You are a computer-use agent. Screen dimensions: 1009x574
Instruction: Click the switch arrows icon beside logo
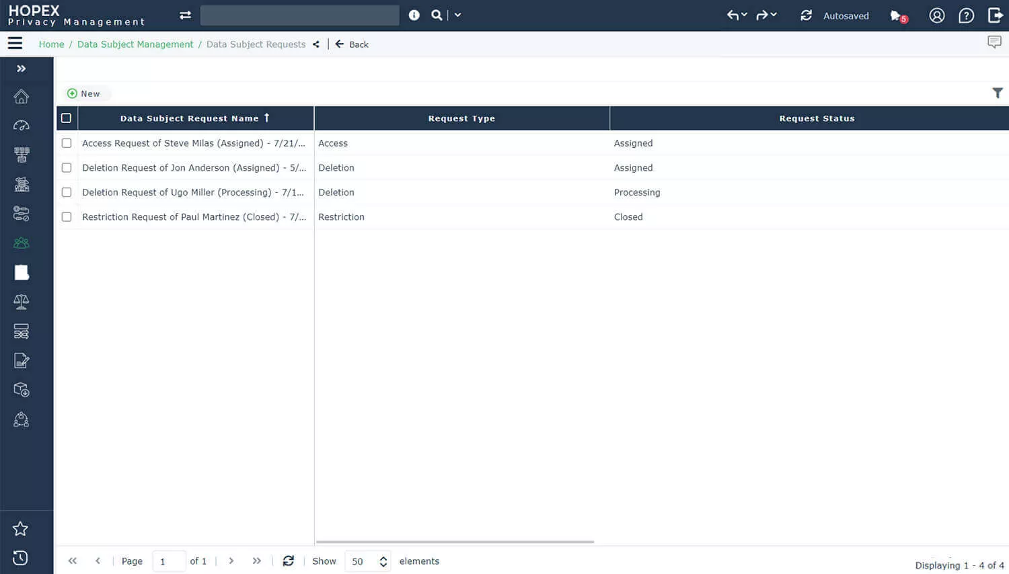coord(185,15)
